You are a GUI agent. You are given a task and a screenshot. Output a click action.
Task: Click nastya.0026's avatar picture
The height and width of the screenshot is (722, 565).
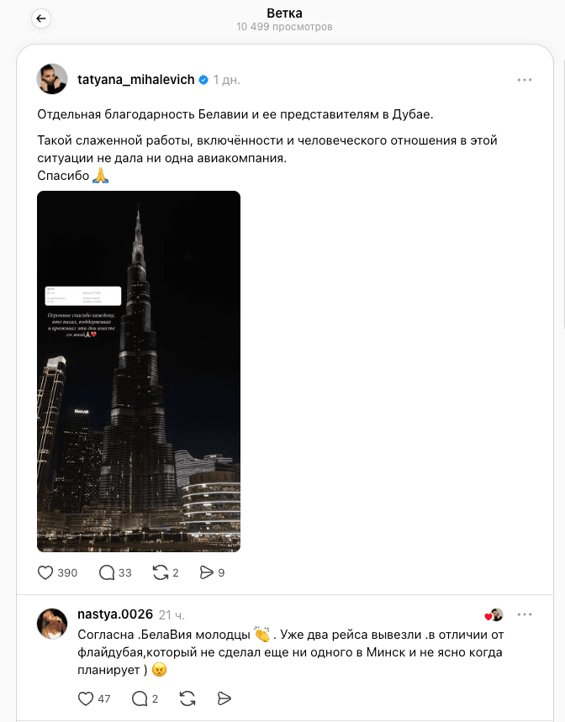coord(52,624)
